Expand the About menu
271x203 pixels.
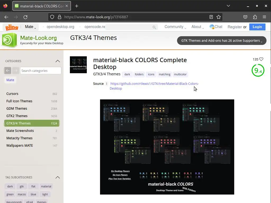coord(197,27)
